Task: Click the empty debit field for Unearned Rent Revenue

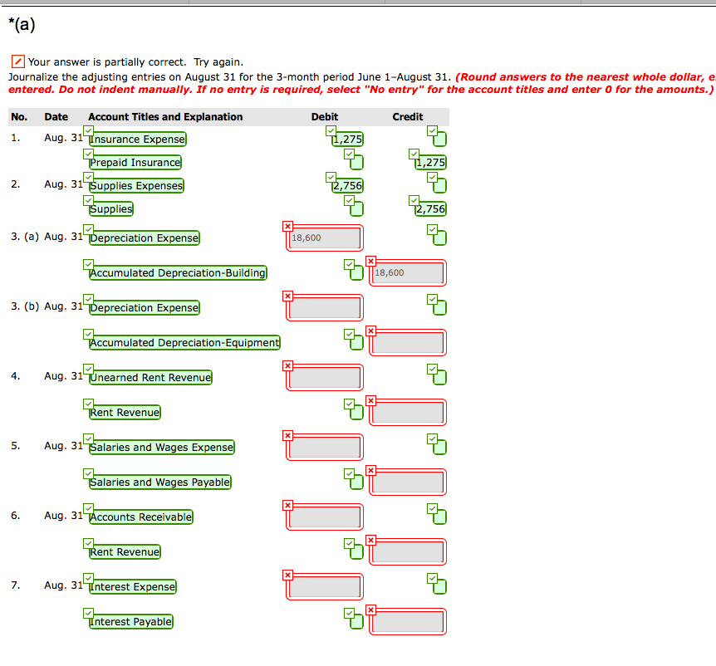Action: coord(325,378)
